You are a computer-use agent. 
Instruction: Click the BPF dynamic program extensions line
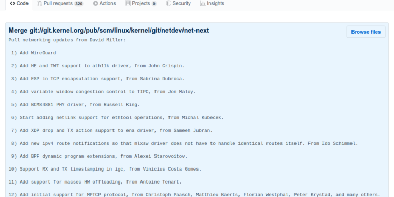[99, 156]
